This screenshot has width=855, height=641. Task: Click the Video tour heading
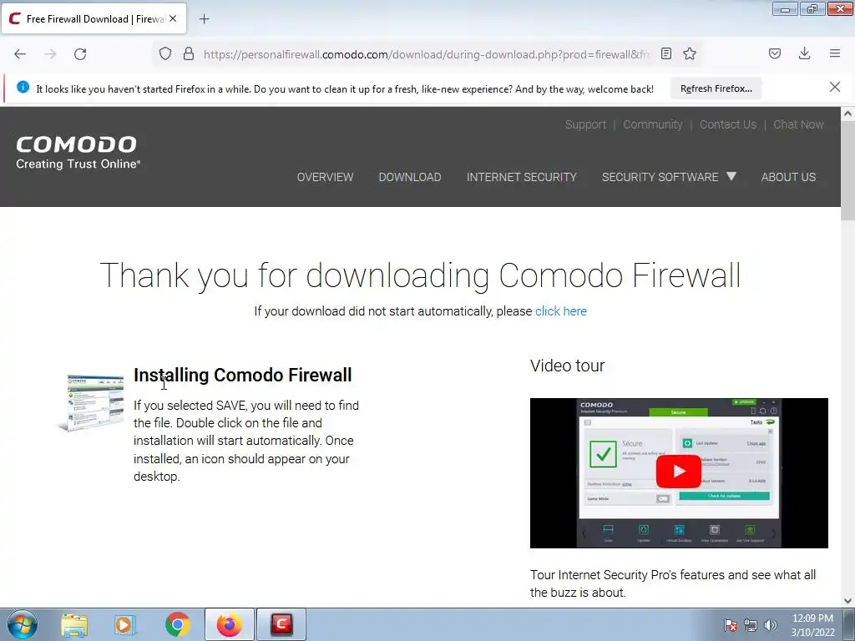click(567, 366)
